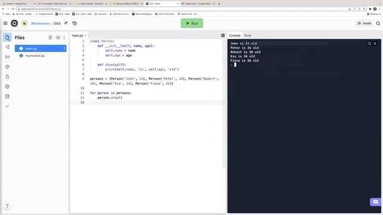Switch to the Python Tutor browser tab
Screen dimensions: 383x215
click(x=198, y=4)
